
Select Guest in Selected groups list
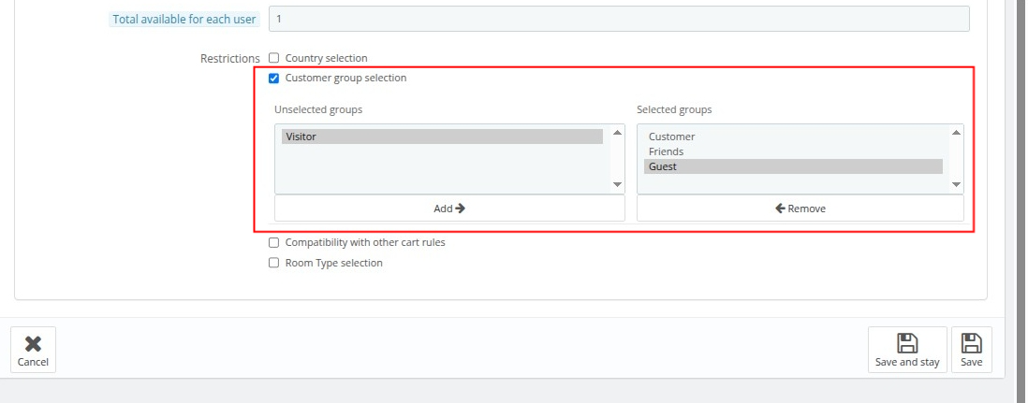click(x=792, y=166)
